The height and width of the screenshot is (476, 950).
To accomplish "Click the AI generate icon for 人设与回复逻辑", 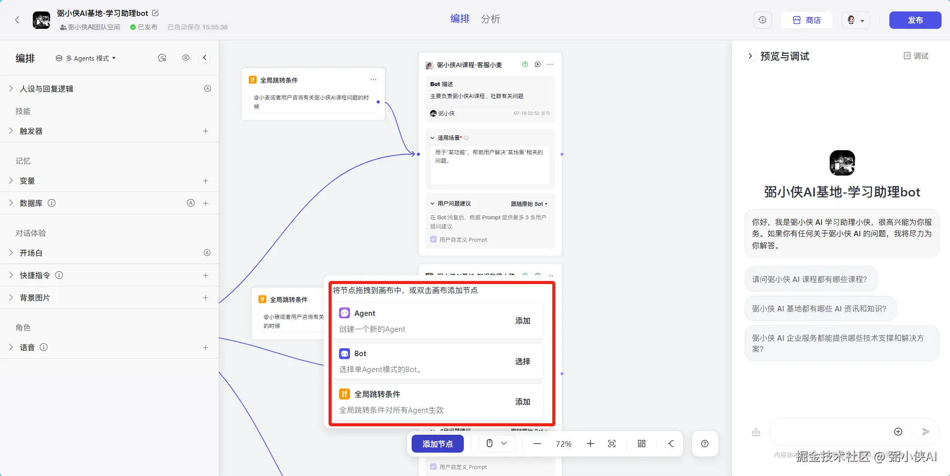I will pyautogui.click(x=207, y=89).
